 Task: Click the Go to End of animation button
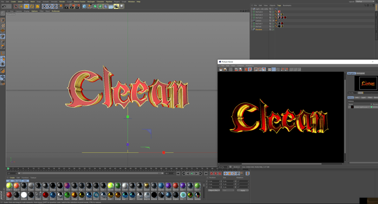click(x=206, y=173)
